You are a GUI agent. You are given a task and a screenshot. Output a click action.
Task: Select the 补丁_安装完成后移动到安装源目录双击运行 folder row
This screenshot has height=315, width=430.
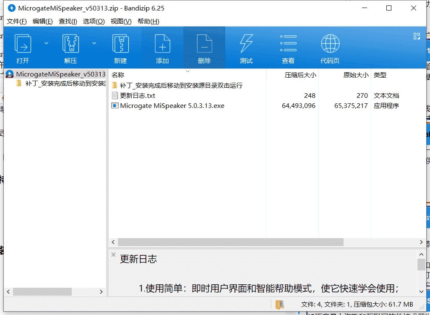(181, 85)
